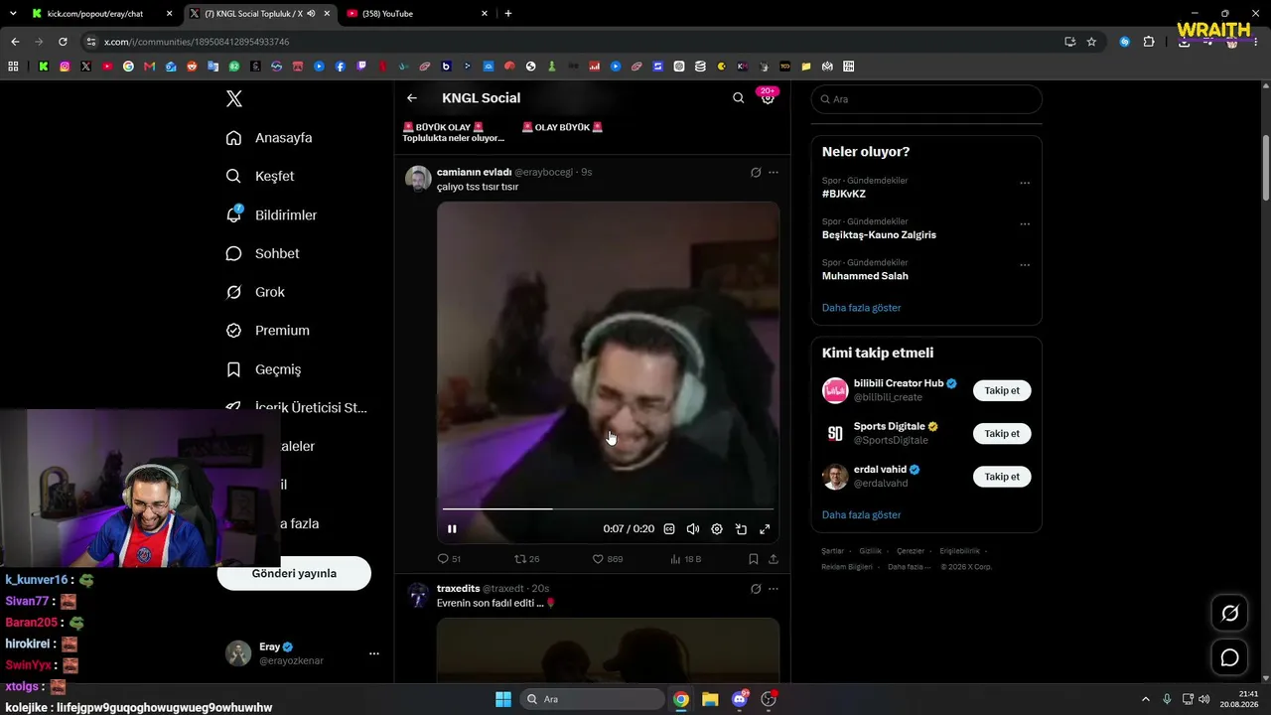
Task: Open Grok action on camianın evladı post
Action: (756, 172)
